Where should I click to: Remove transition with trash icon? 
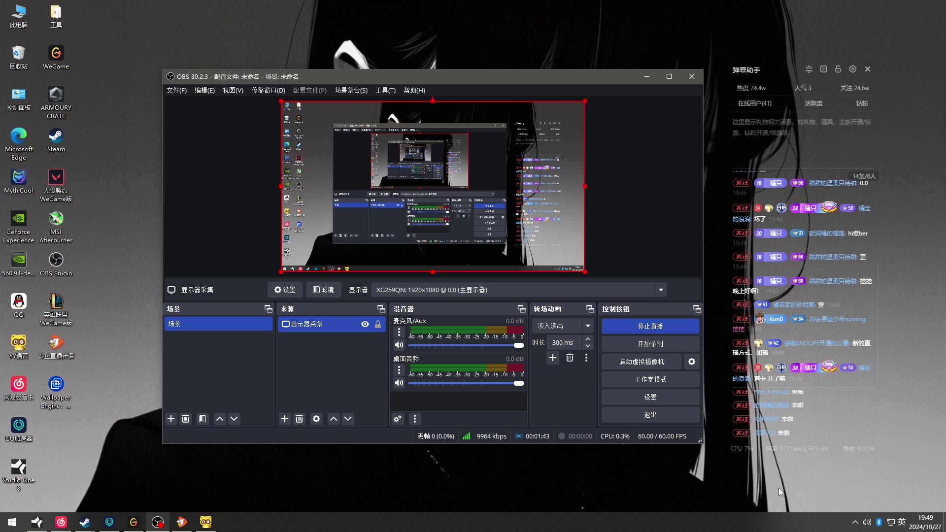[x=570, y=358]
